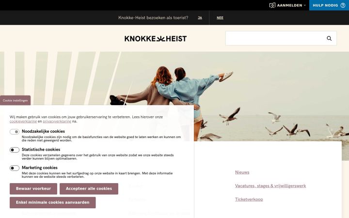Answer JA to the tourist question
This screenshot has width=349, height=218.
(200, 18)
